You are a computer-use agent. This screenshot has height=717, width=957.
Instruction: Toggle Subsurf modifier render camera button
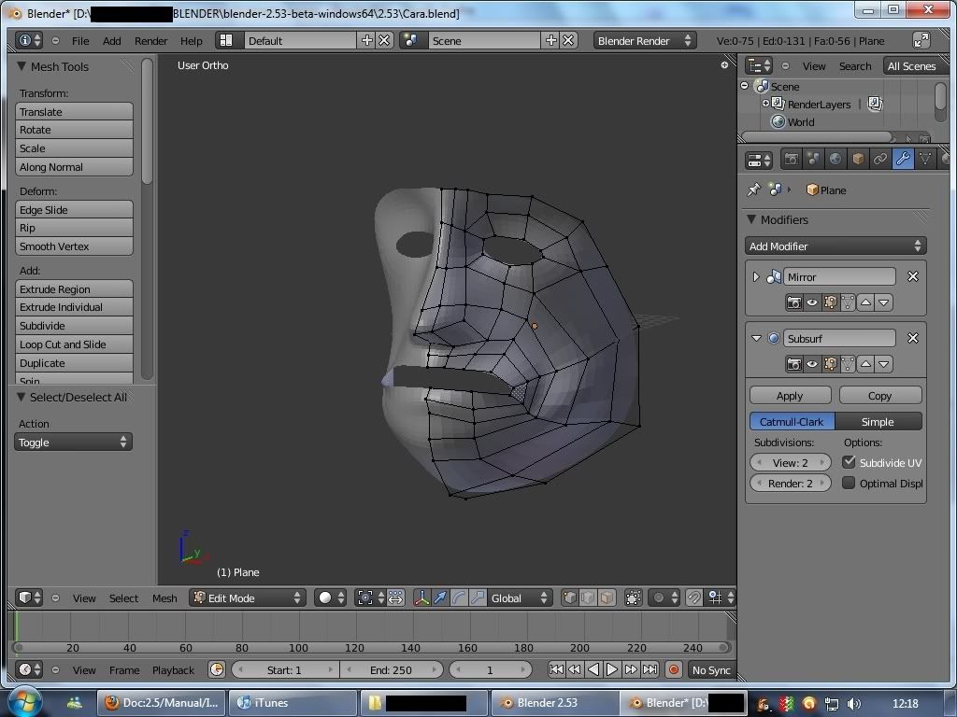coord(794,364)
